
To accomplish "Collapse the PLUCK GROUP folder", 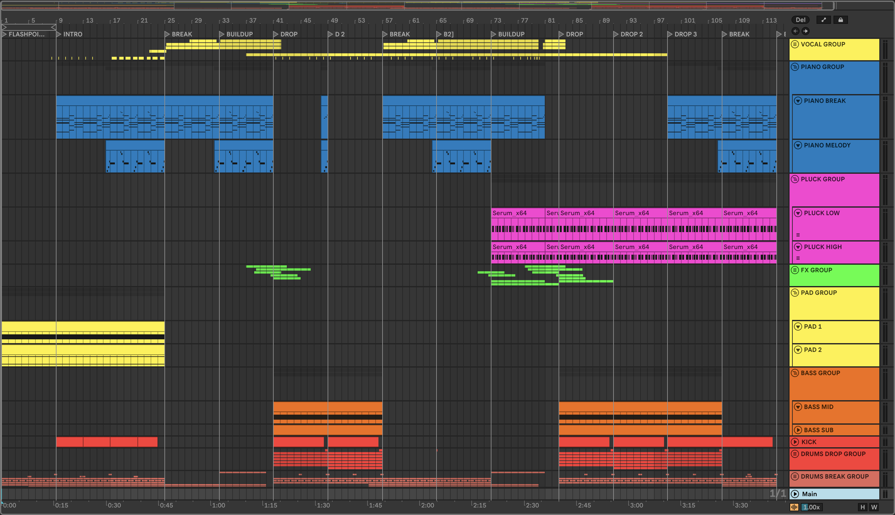I will [x=795, y=179].
